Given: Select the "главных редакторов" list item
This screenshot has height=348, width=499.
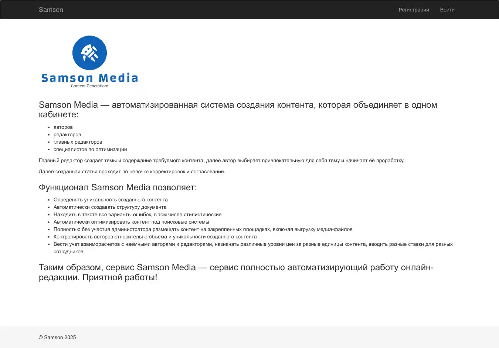Looking at the screenshot, I should (x=78, y=142).
